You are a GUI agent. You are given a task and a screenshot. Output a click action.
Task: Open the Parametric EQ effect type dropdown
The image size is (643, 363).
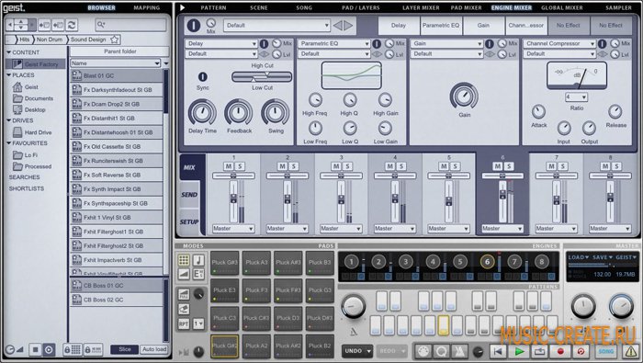[x=333, y=43]
